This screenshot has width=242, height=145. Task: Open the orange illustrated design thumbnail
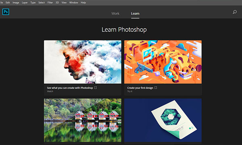coord(163,62)
